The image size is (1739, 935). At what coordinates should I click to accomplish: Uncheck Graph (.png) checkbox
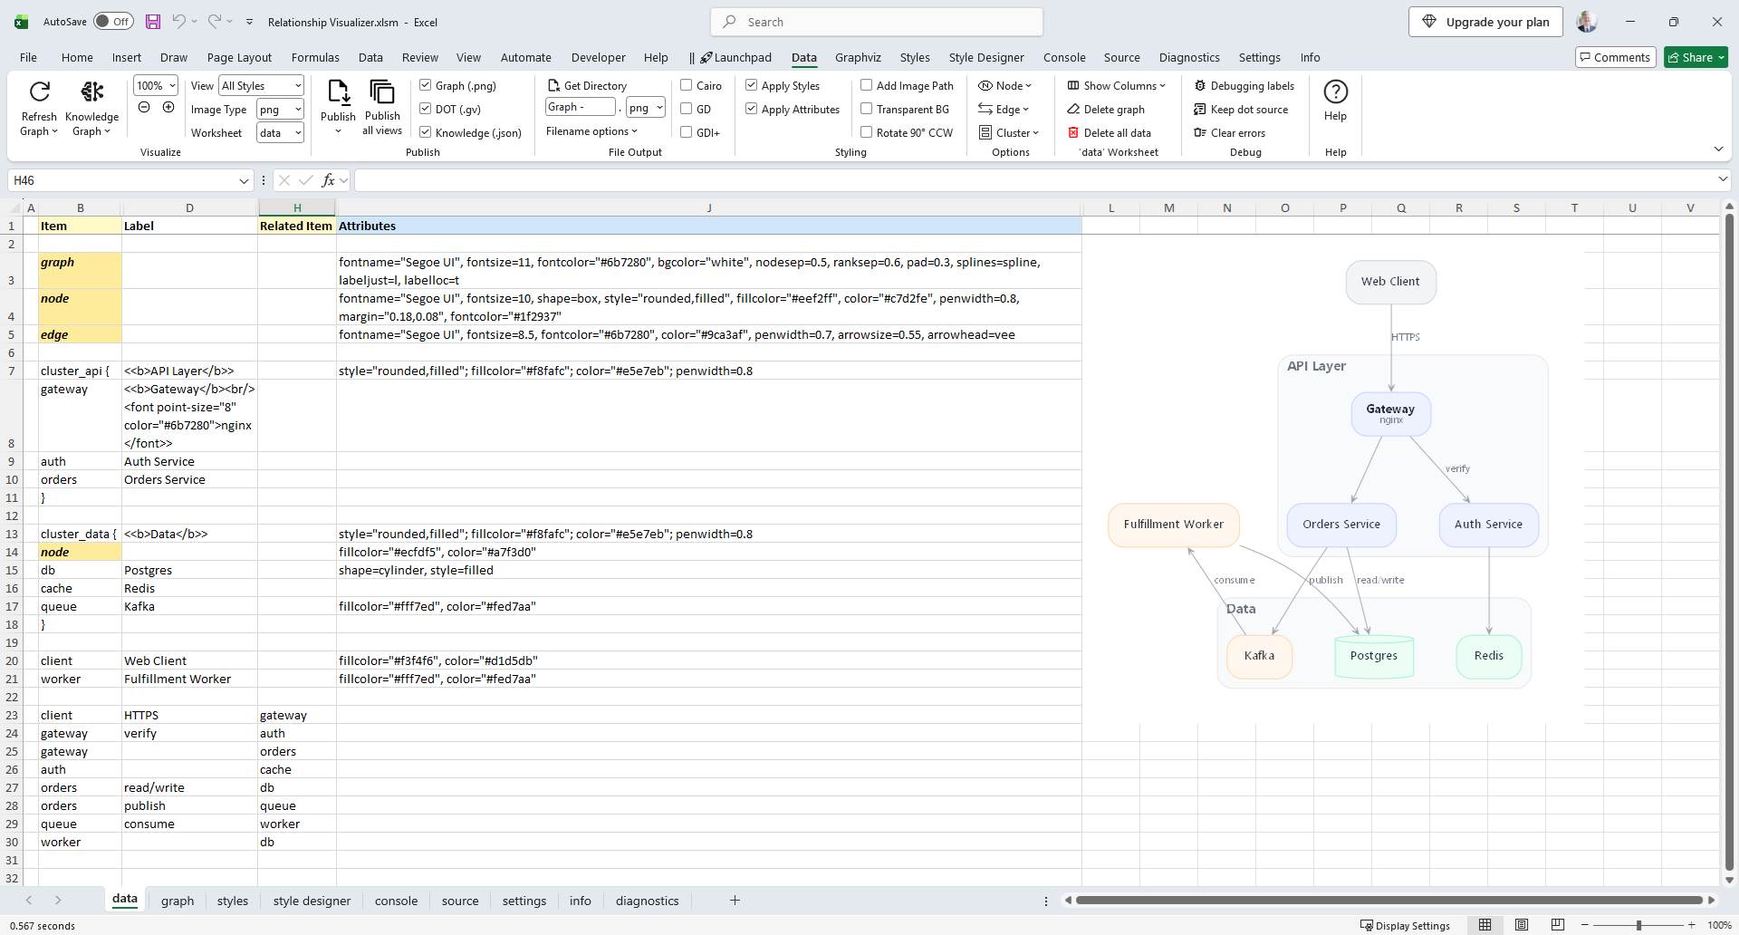coord(425,85)
